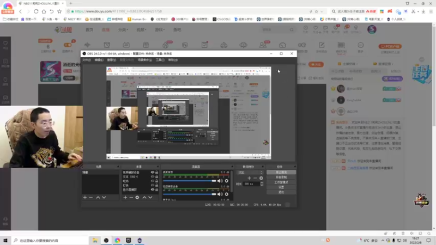Toggle visibility of 文本 (GDI+) source

[153, 176]
